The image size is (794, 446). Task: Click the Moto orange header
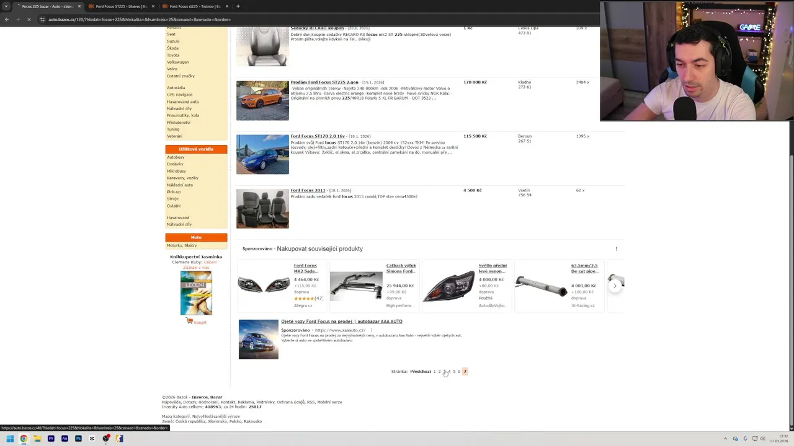tap(196, 237)
